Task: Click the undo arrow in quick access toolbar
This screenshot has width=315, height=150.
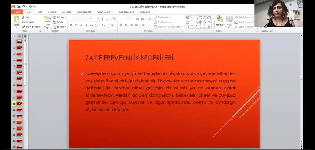Action: click(x=23, y=7)
